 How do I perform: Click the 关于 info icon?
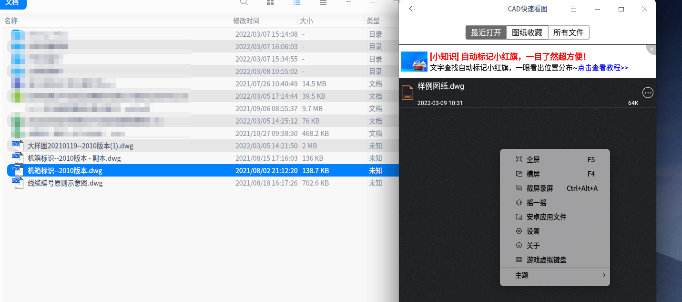click(x=519, y=246)
